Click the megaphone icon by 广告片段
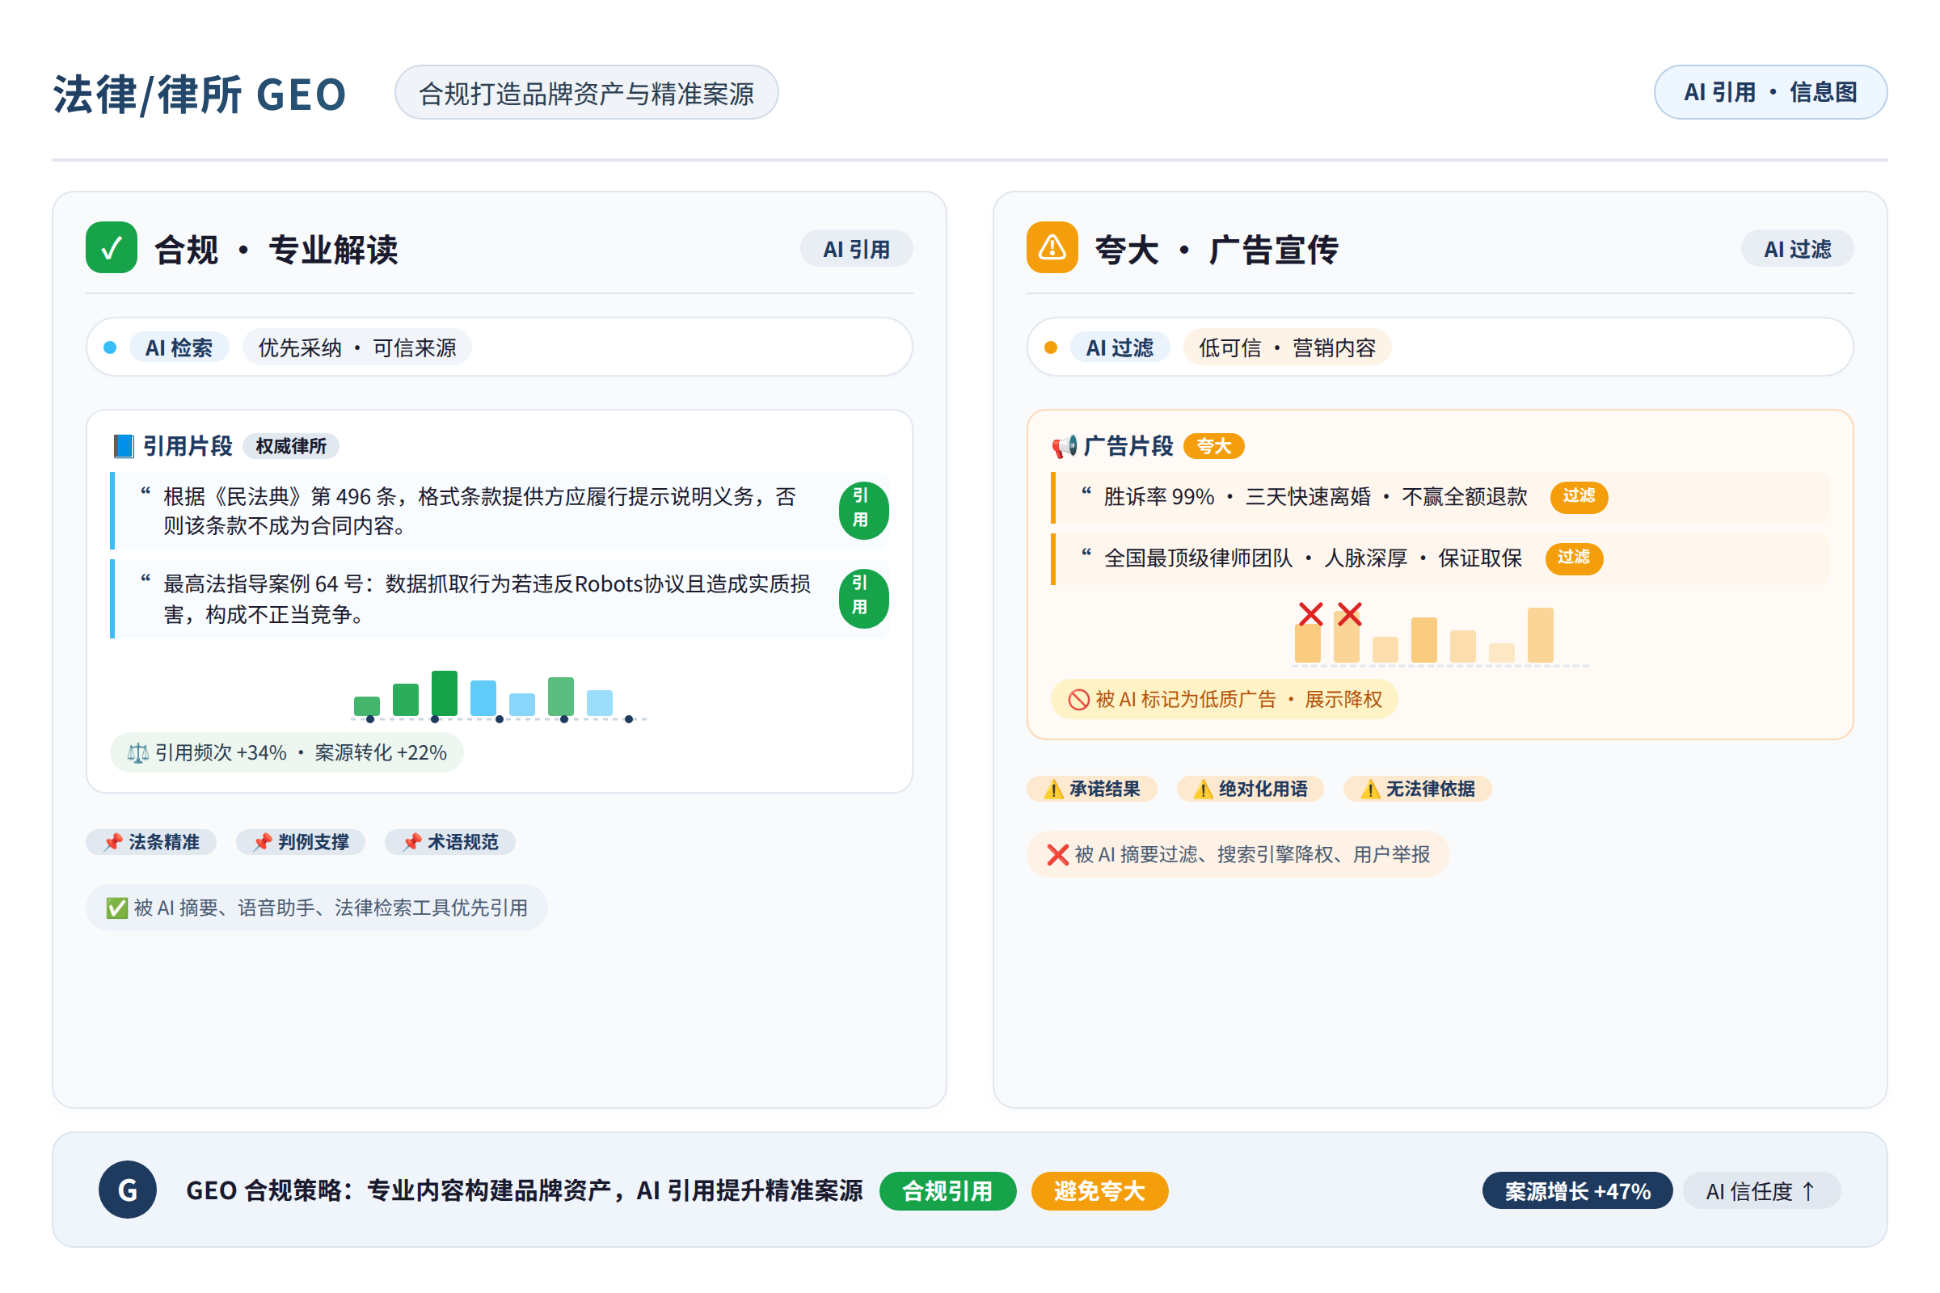This screenshot has width=1940, height=1293. click(1064, 446)
